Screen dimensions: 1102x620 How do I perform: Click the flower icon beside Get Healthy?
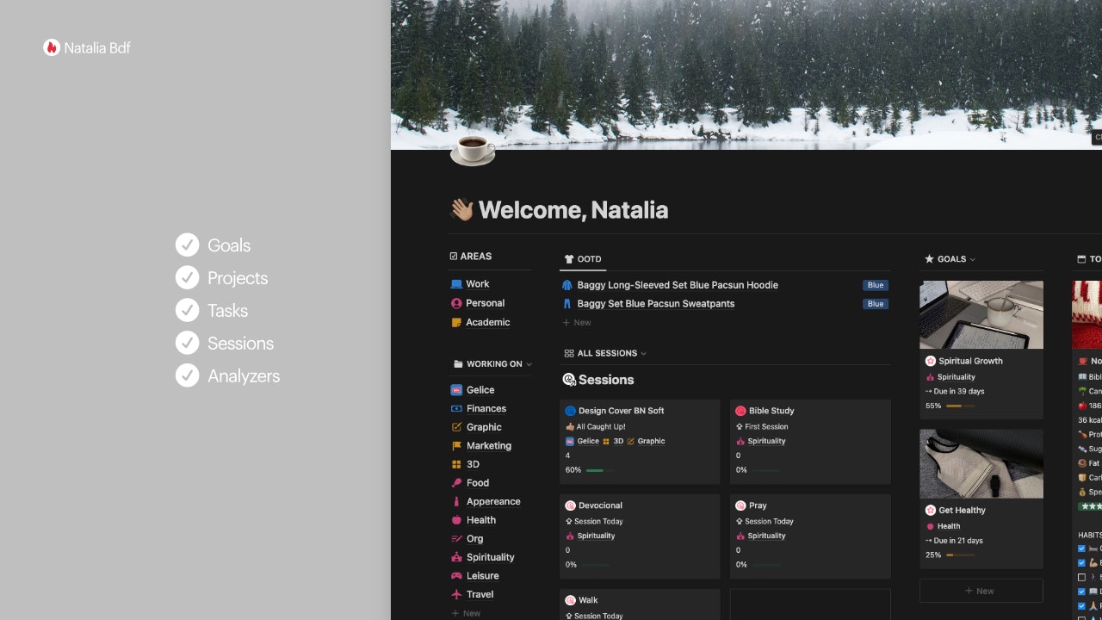931,510
